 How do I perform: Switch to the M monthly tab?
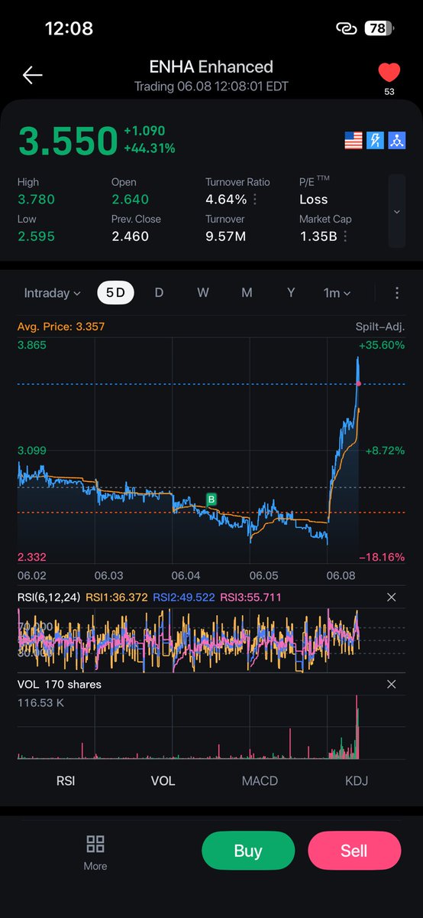[247, 293]
